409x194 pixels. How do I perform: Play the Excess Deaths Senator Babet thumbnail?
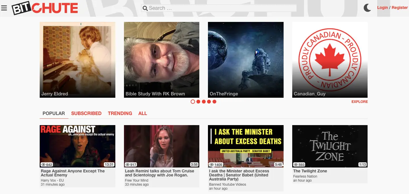(246, 146)
